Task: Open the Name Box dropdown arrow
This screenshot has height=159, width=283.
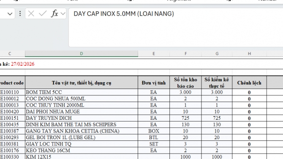Action: pyautogui.click(x=10, y=13)
